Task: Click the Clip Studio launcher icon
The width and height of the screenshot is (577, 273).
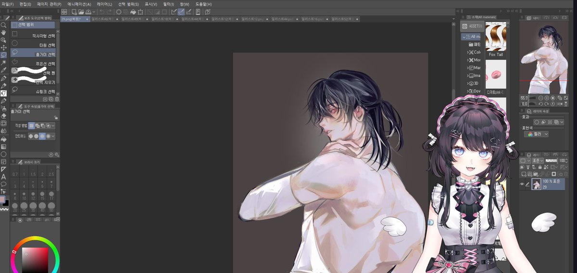Action: click(65, 12)
